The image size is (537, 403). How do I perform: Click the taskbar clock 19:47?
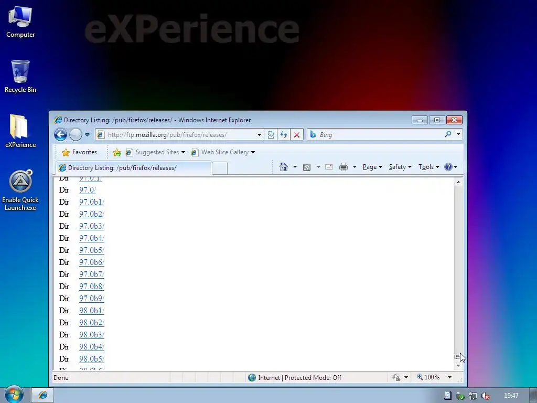(x=511, y=396)
